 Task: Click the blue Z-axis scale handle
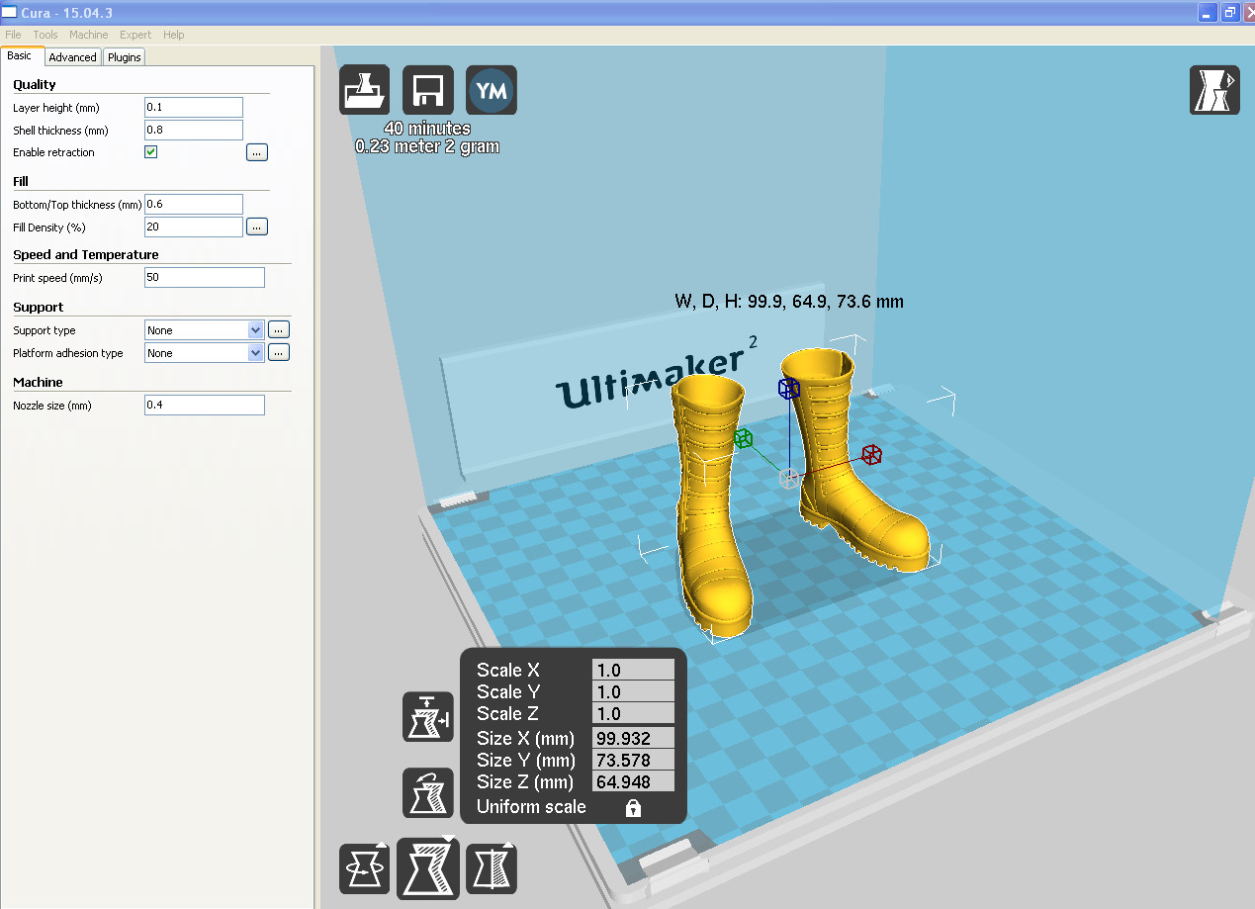coord(788,388)
